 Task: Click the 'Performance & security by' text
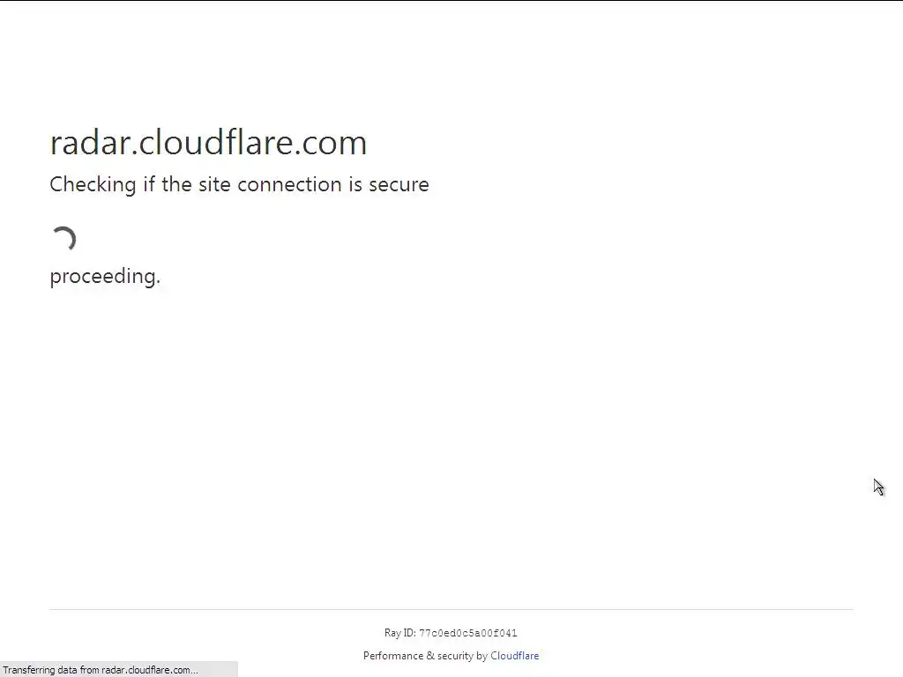click(x=425, y=656)
